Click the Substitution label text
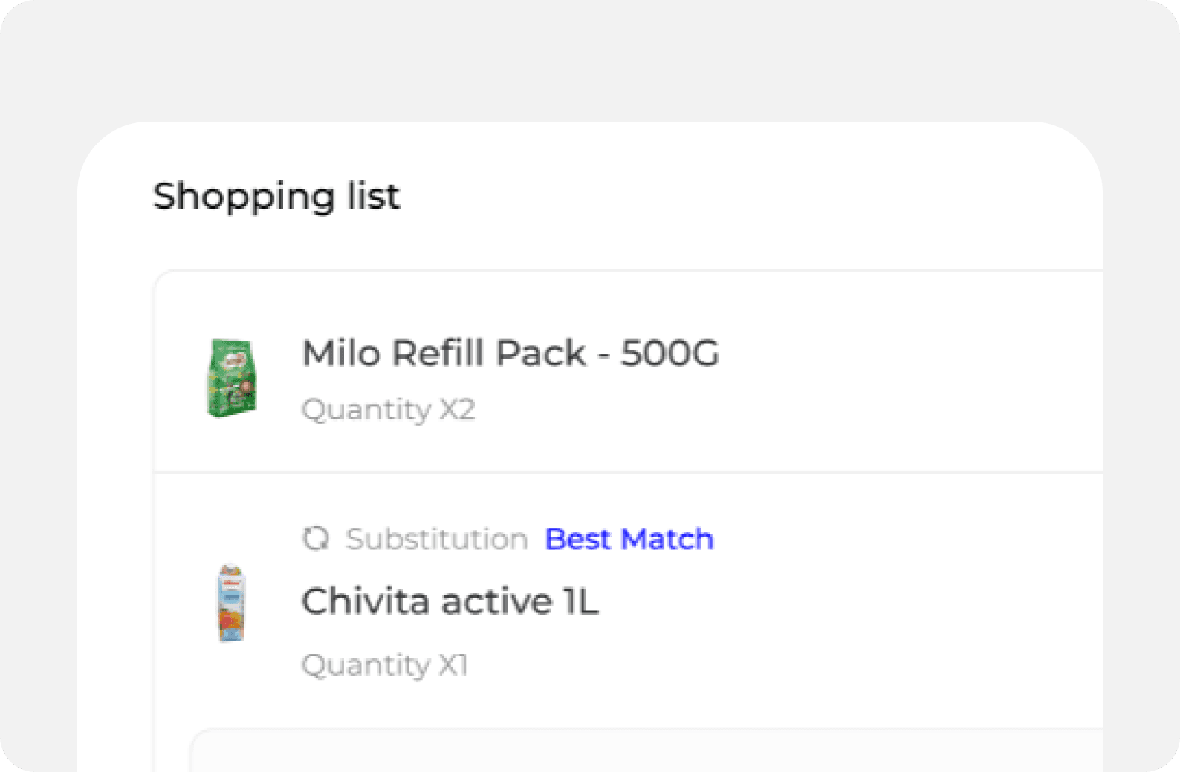The height and width of the screenshot is (772, 1180). pos(436,539)
